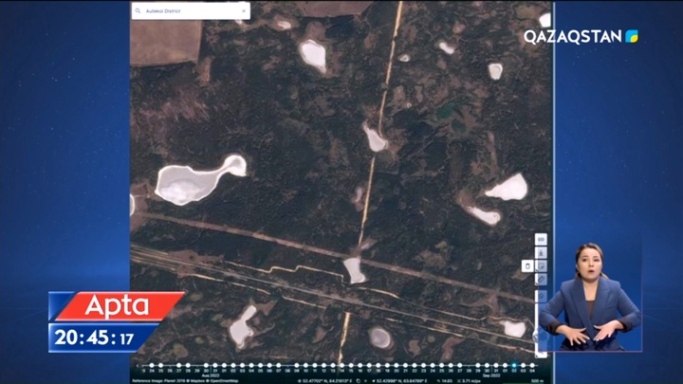The image size is (683, 384).
Task: Click the magnifier icon in the search box
Action: 139,10
